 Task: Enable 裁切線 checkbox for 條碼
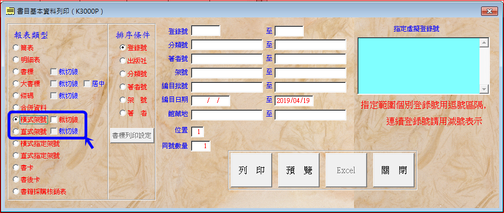pos(54,95)
